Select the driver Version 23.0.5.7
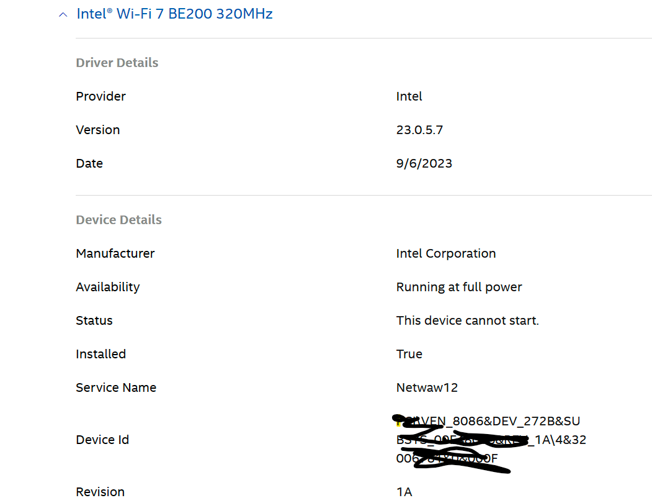 (x=418, y=130)
